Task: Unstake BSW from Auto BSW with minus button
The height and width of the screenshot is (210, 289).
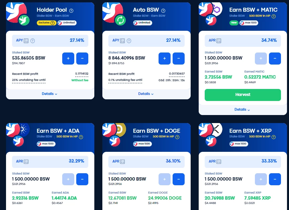Action: (x=179, y=59)
